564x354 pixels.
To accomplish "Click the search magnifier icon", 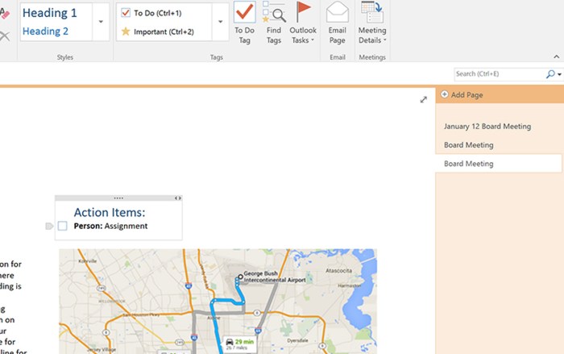I will (x=551, y=74).
